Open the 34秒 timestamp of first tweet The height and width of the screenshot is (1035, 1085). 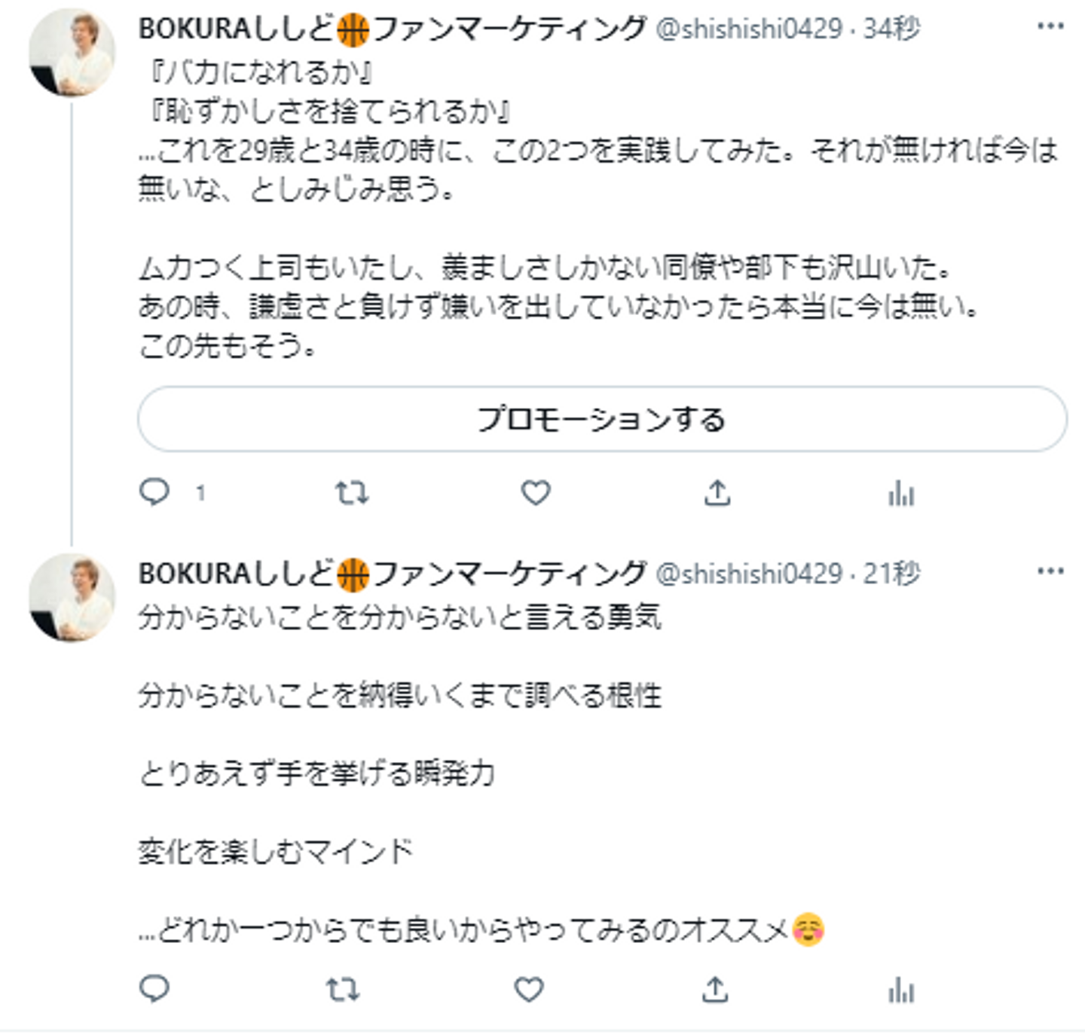(891, 29)
